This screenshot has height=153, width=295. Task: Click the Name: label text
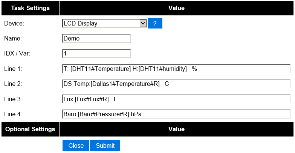click(13, 38)
